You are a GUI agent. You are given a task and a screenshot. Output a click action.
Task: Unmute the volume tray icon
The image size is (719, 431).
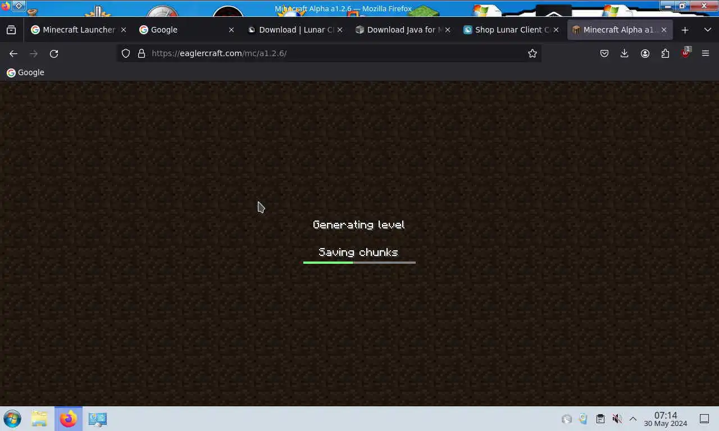[x=617, y=419]
